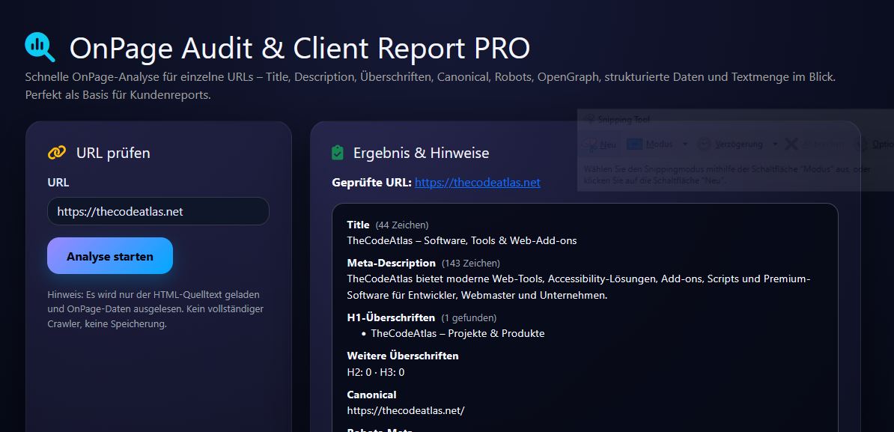The width and height of the screenshot is (894, 432).
Task: Click the Meta-Description label
Action: 391,263
